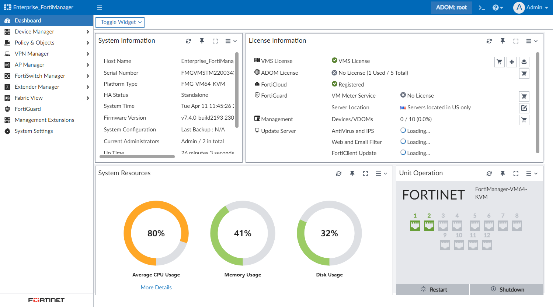Upload a license using the upload icon
This screenshot has height=307, width=553.
coord(524,62)
